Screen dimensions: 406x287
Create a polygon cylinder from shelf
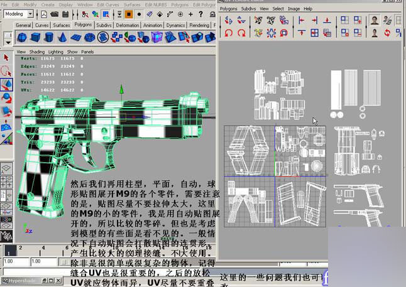48,38
